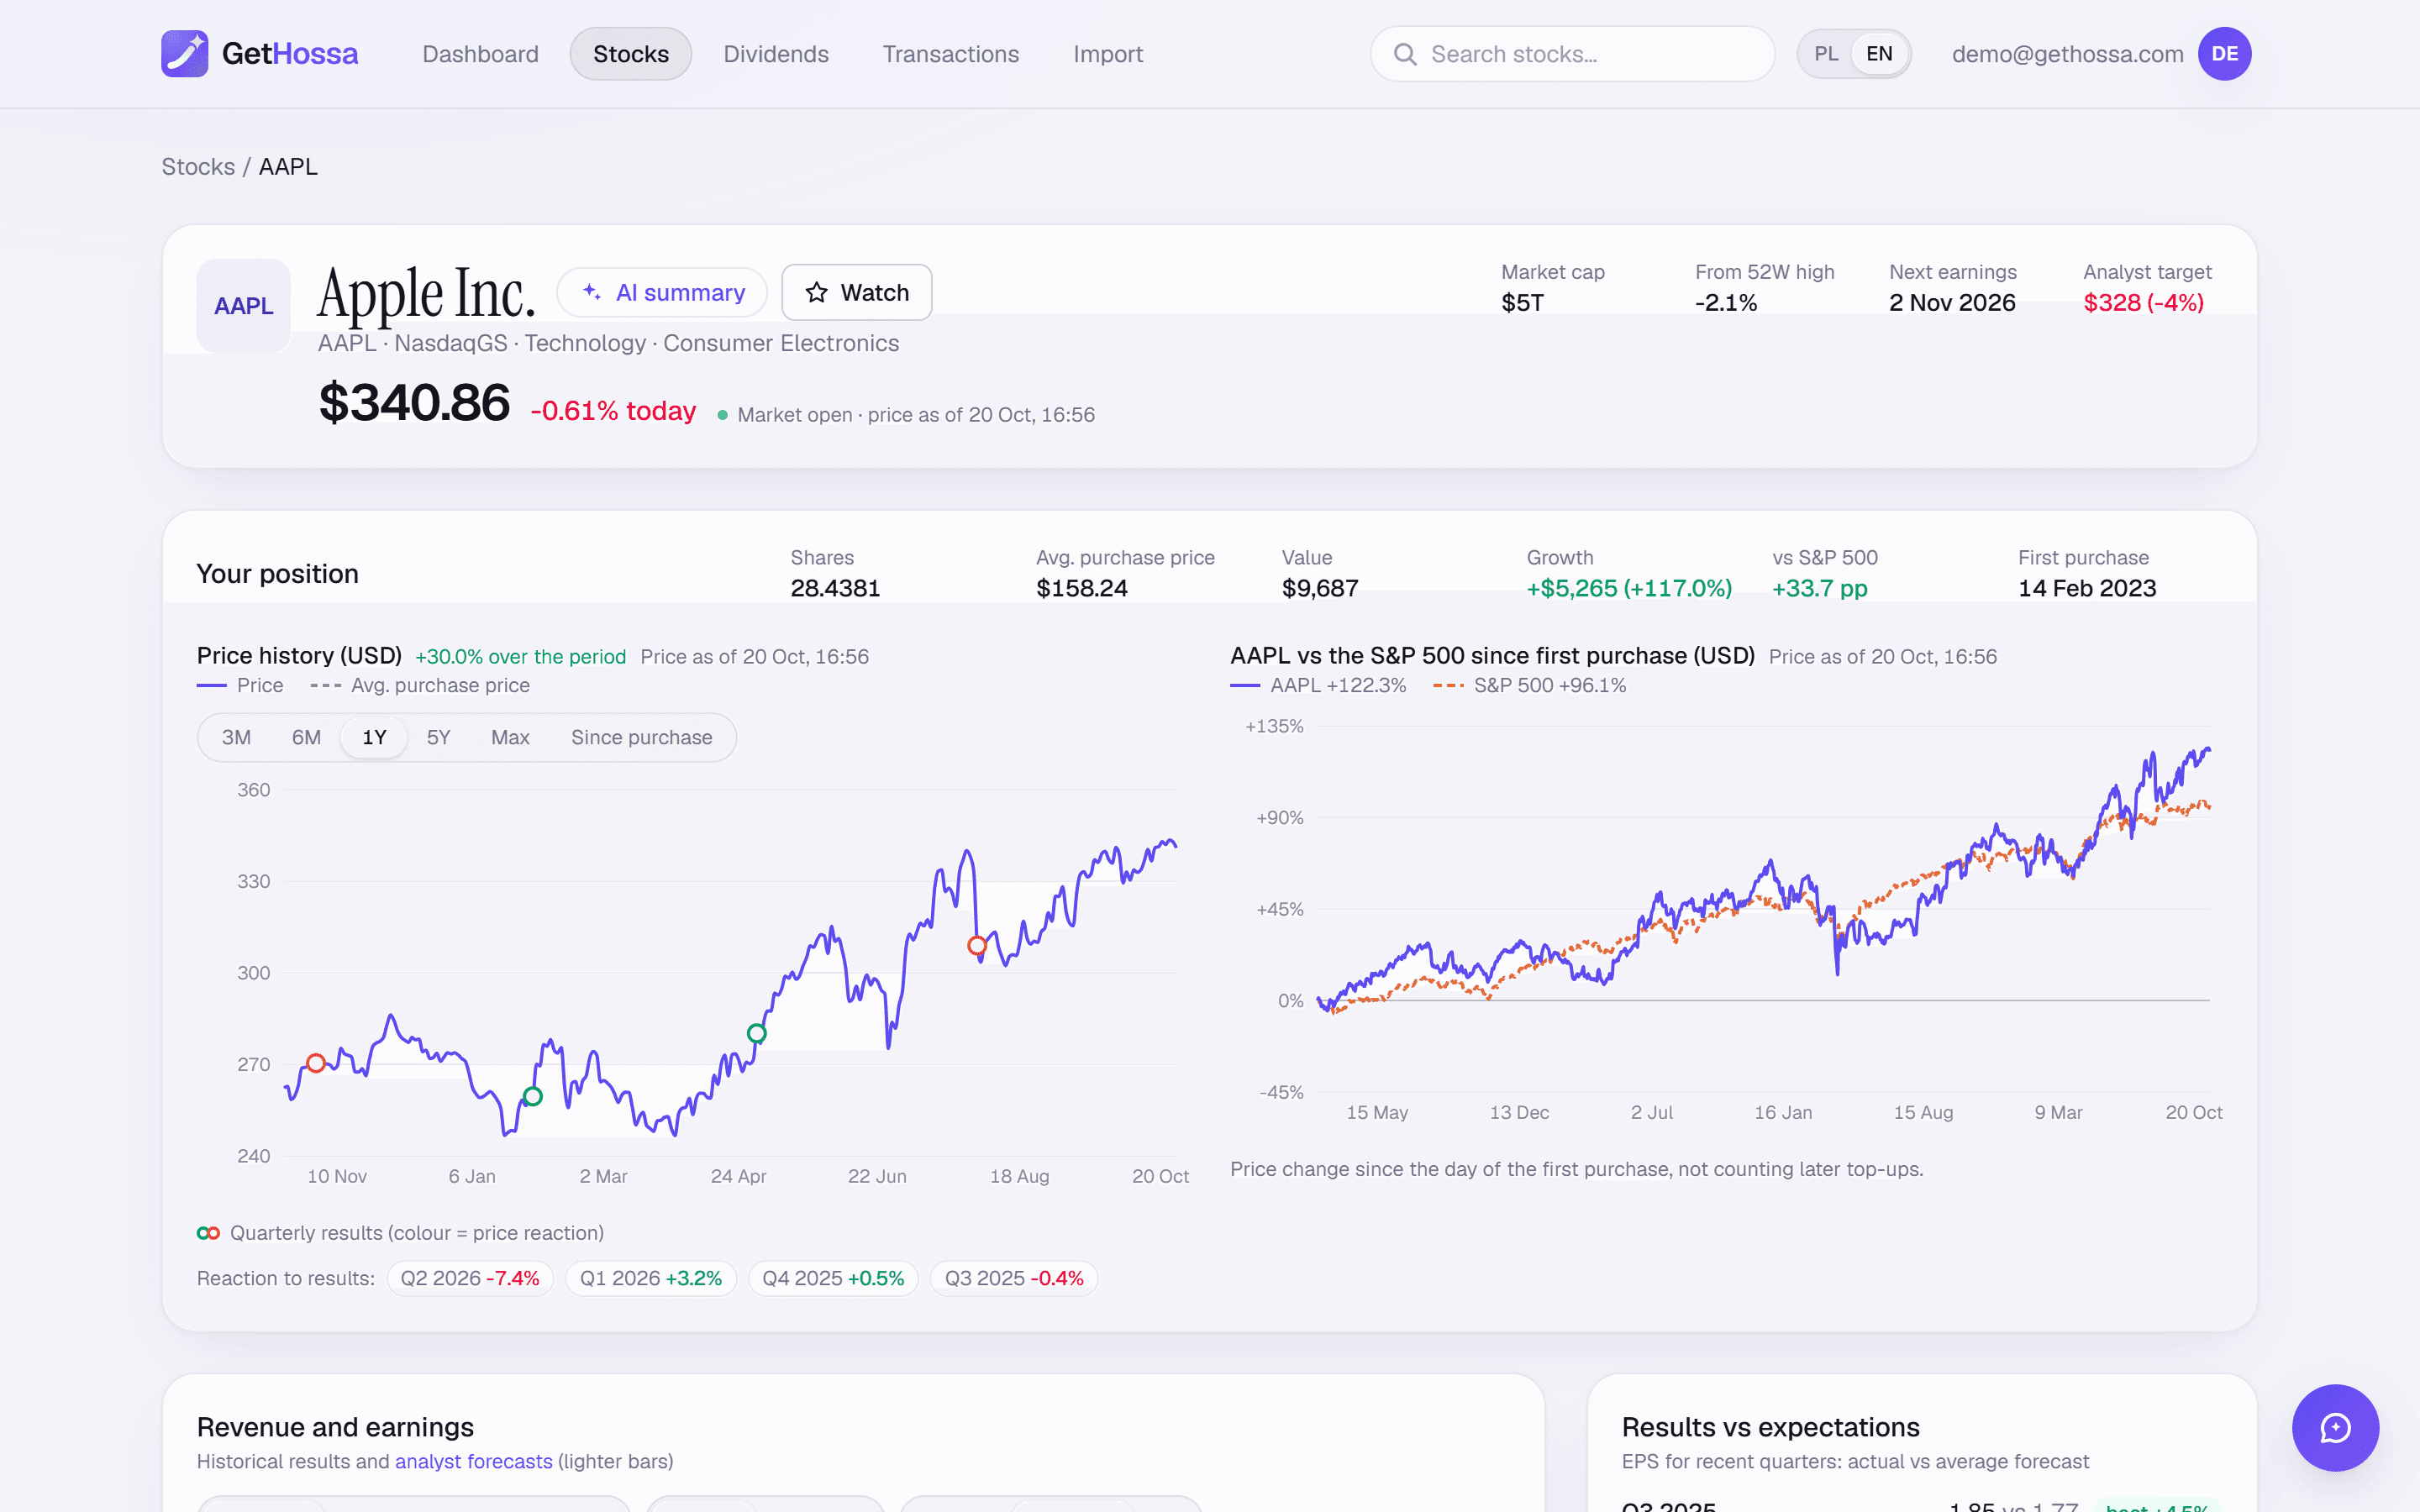Open the Import page
Viewport: 2420px width, 1512px height.
coord(1108,54)
